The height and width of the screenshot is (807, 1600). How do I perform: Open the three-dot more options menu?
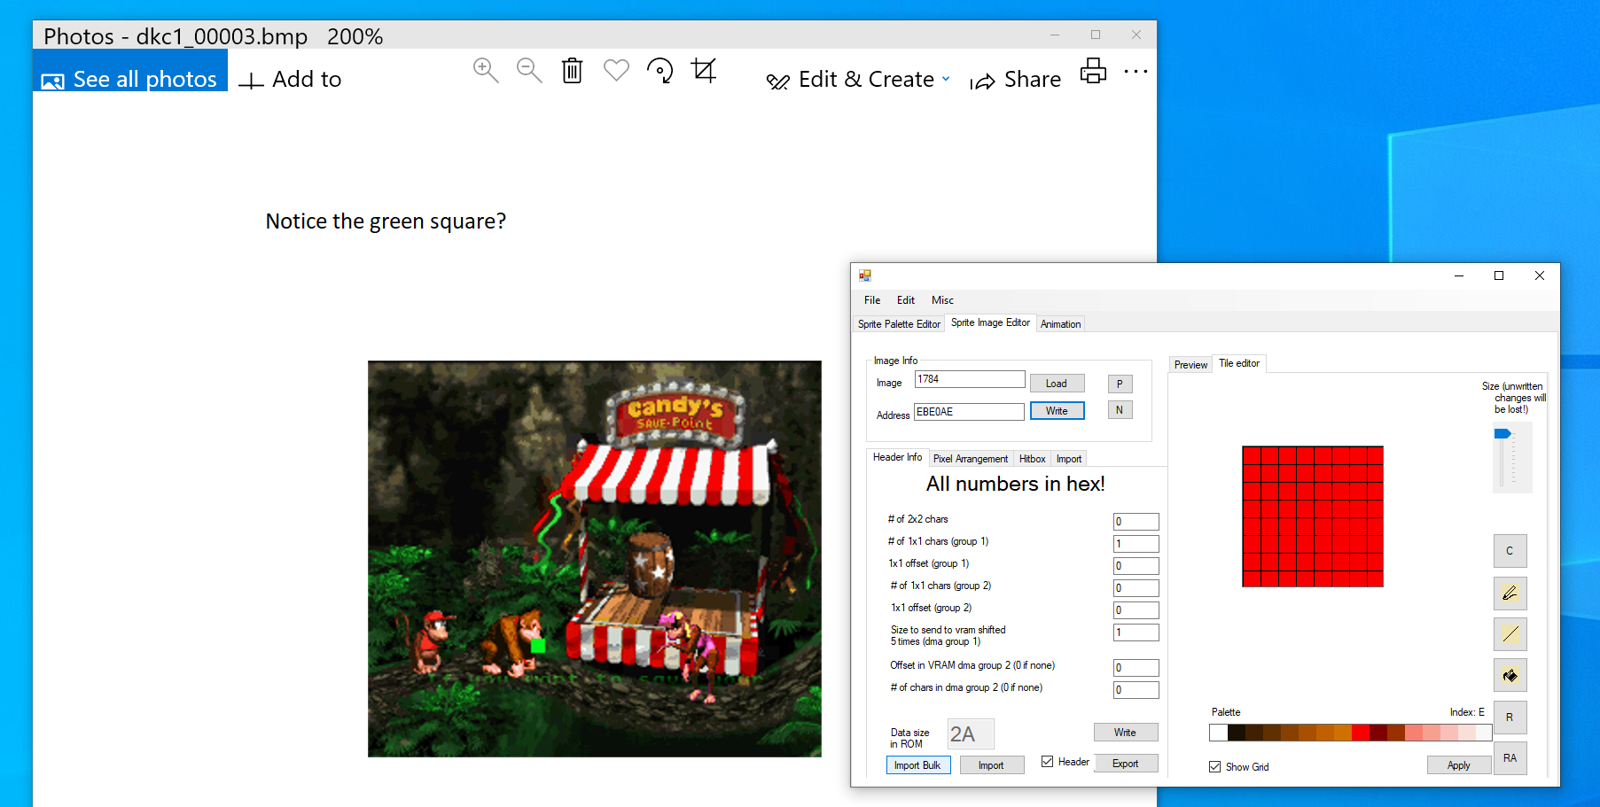pyautogui.click(x=1136, y=72)
